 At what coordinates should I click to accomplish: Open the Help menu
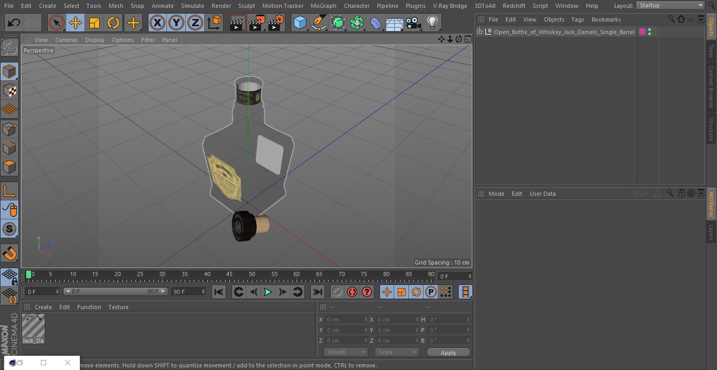click(x=592, y=5)
